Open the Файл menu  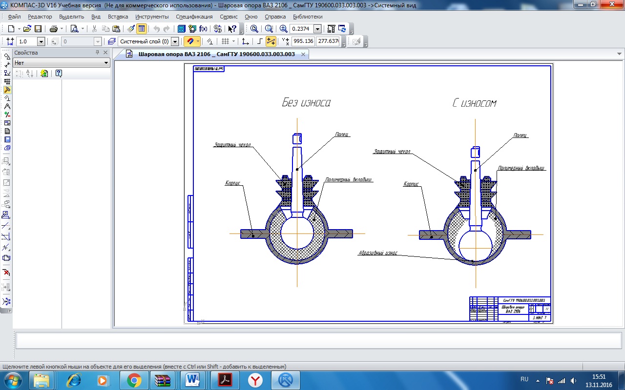pyautogui.click(x=14, y=17)
